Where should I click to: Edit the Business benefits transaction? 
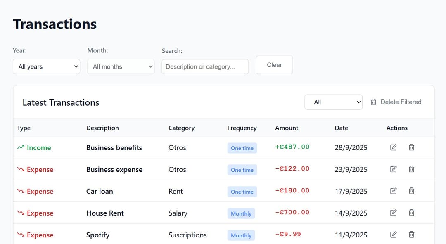pos(393,147)
